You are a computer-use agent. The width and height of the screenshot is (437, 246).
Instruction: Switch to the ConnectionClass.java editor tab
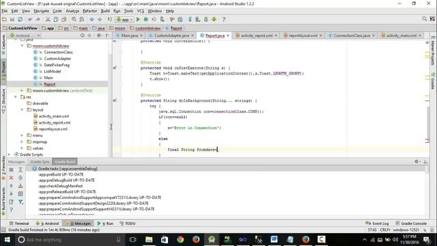352,36
